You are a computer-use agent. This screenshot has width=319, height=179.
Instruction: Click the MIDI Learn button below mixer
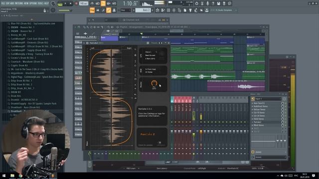[x=131, y=169]
